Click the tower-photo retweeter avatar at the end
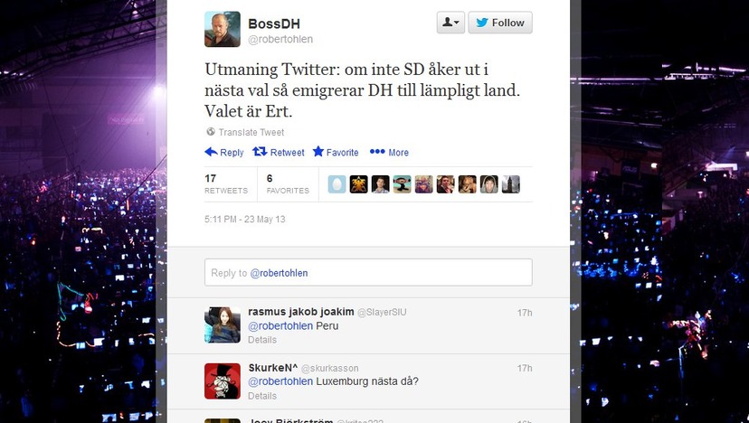Screen dimensions: 749x423 [510, 184]
